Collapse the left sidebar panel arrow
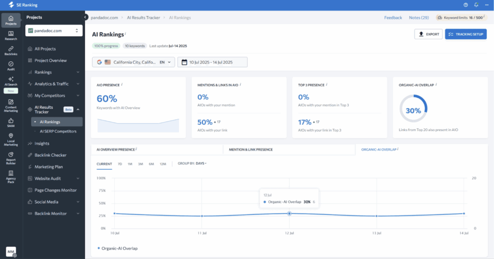 coord(85,17)
